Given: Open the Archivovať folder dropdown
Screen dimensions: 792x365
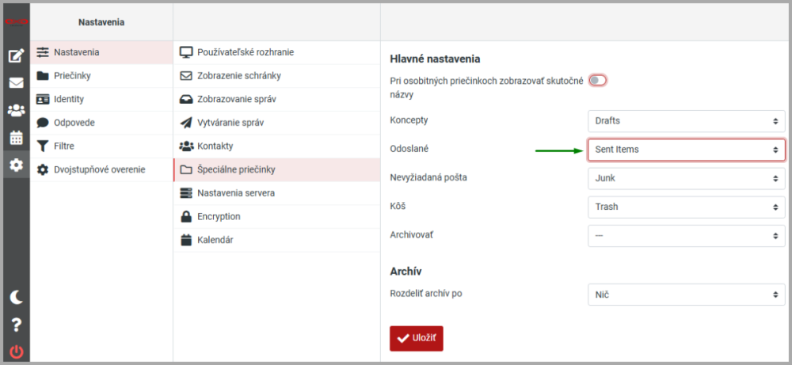Looking at the screenshot, I should click(x=686, y=236).
